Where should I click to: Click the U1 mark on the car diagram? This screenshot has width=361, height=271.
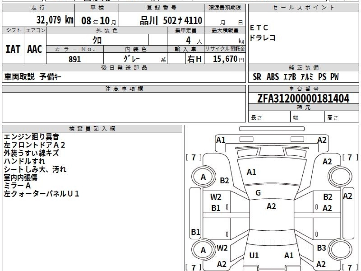tap(254, 256)
